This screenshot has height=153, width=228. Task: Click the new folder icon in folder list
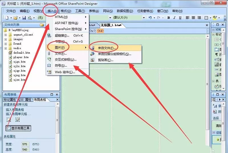tap(42, 25)
